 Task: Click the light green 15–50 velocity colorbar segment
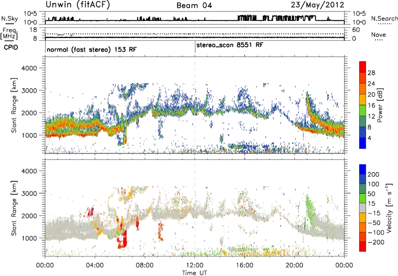click(x=363, y=198)
